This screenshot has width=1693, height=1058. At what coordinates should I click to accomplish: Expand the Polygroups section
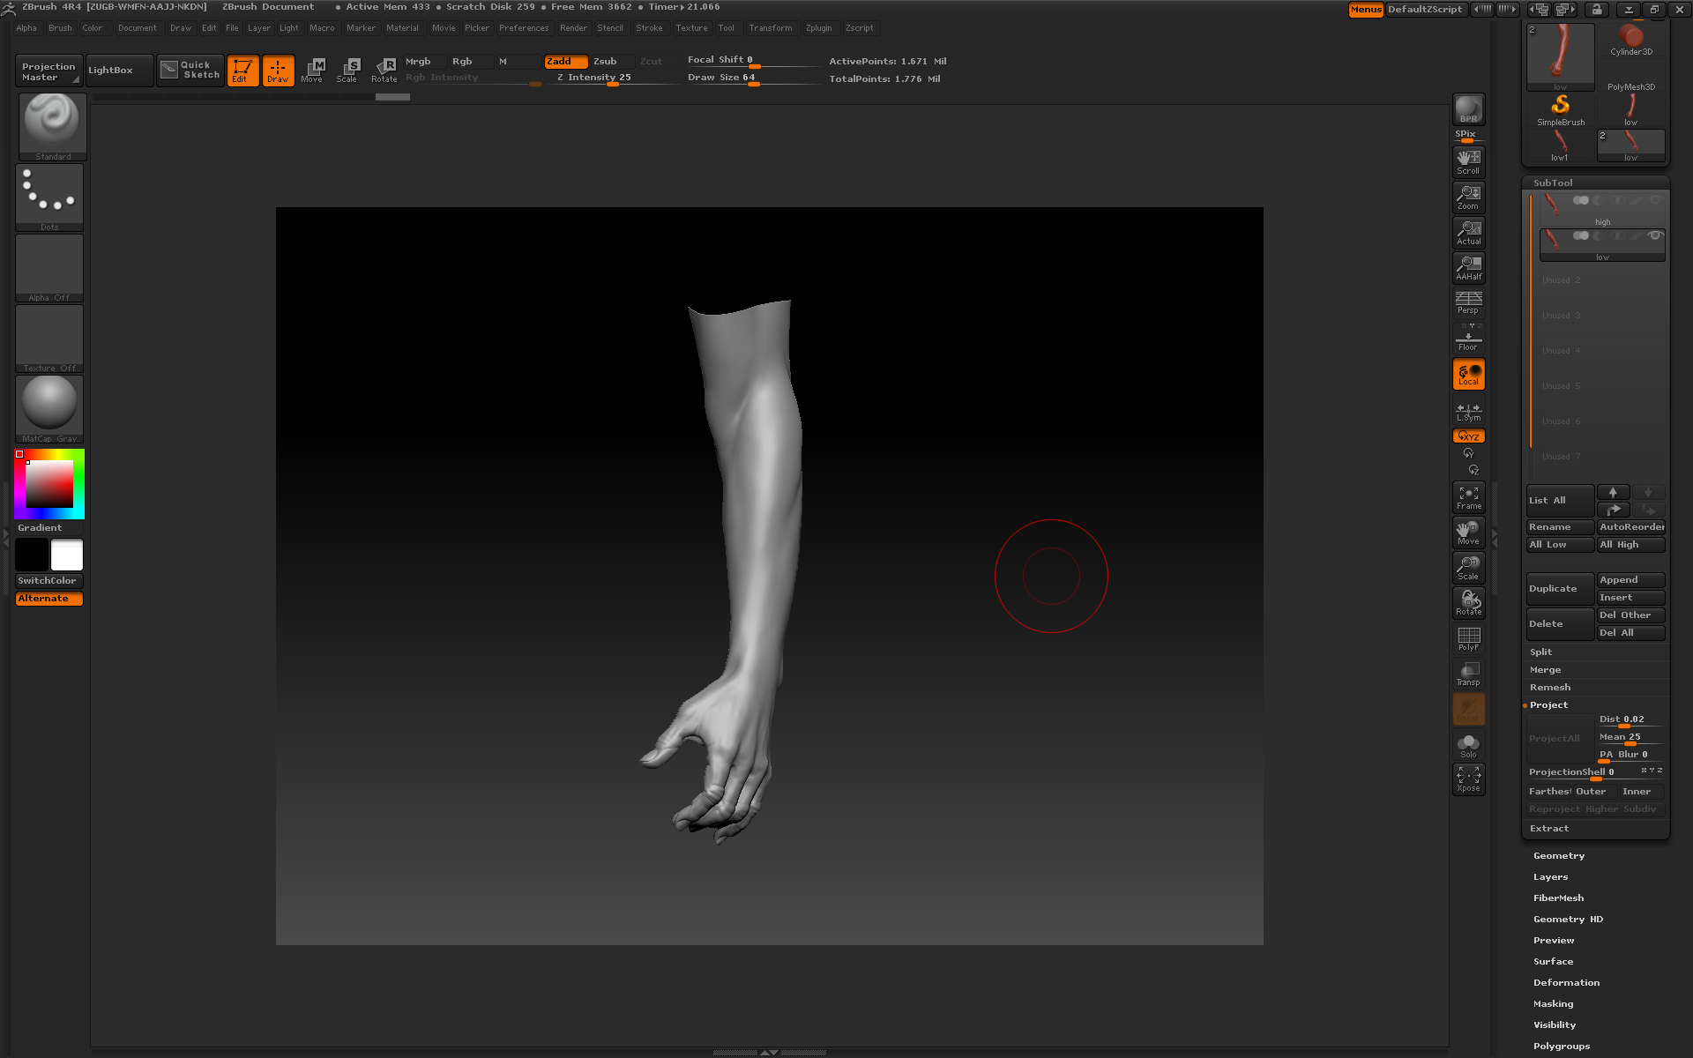tap(1562, 1047)
